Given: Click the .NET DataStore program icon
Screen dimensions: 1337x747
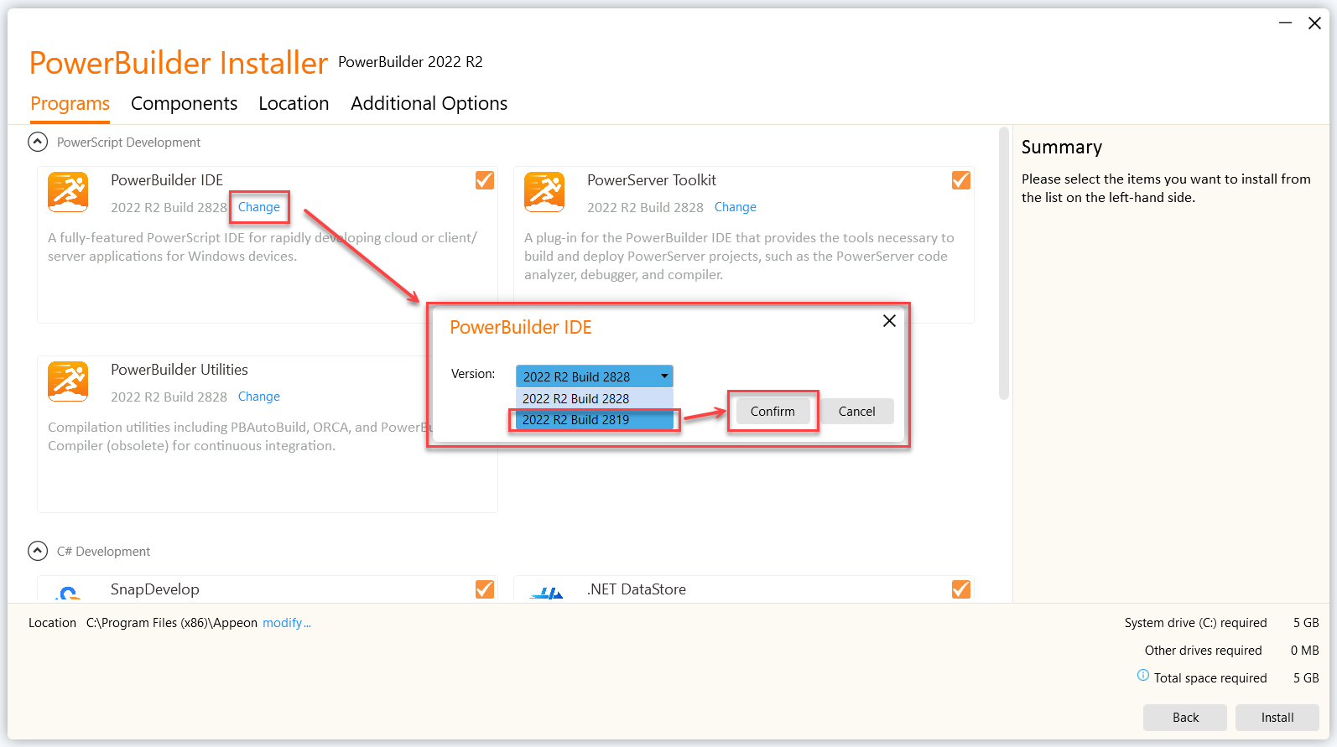Looking at the screenshot, I should (x=546, y=593).
